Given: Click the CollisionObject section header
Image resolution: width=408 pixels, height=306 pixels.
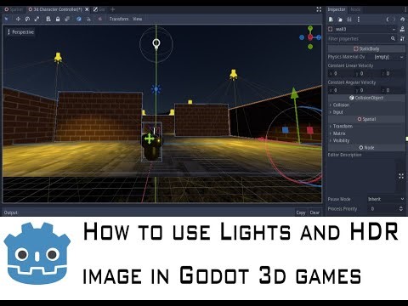Looking at the screenshot, I should [x=366, y=98].
